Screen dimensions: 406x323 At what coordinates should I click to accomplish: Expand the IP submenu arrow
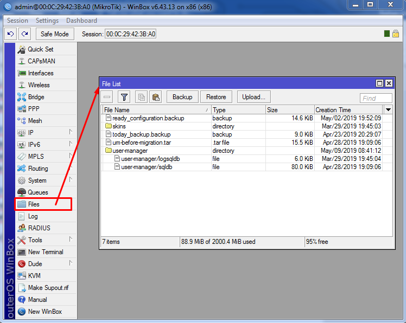[71, 132]
